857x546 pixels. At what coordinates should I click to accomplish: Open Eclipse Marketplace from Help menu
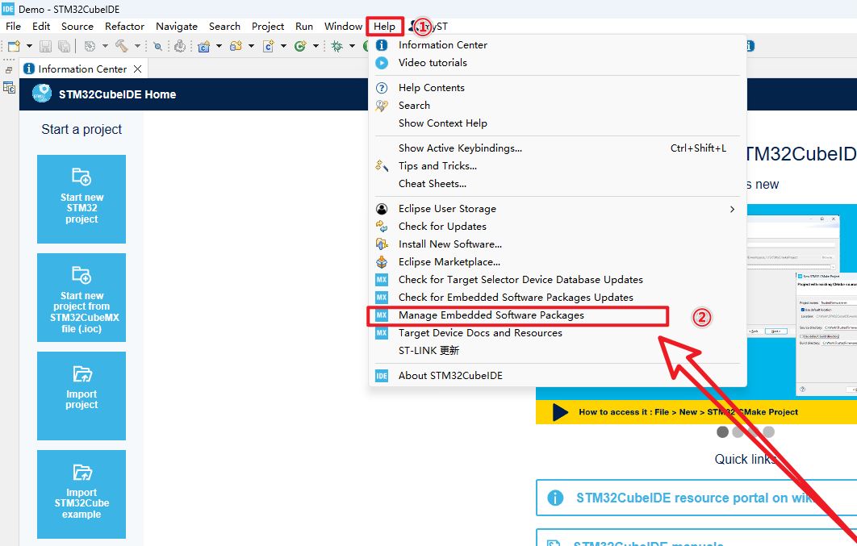[558, 262]
